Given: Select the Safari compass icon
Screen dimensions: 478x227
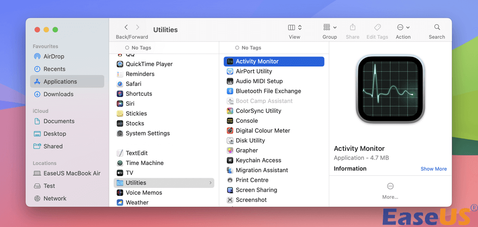Looking at the screenshot, I should pyautogui.click(x=120, y=84).
